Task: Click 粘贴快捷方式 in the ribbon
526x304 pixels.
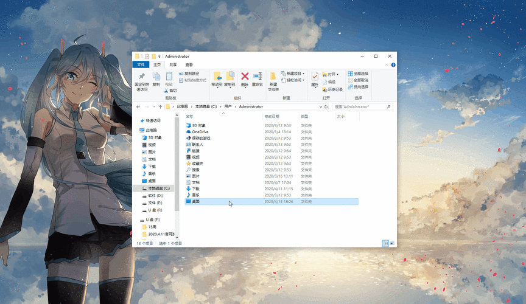Action: coord(192,80)
